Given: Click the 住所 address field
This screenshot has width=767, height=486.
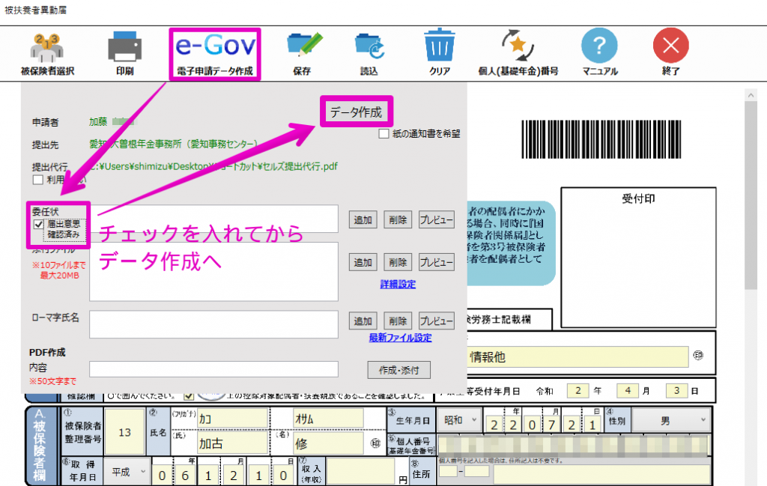Looking at the screenshot, I should 601,474.
